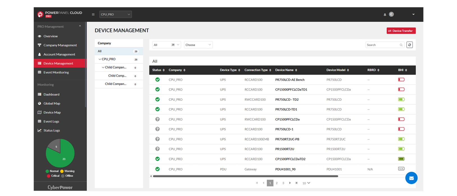Sort by the Device Model column
The width and height of the screenshot is (457, 196).
(x=338, y=70)
